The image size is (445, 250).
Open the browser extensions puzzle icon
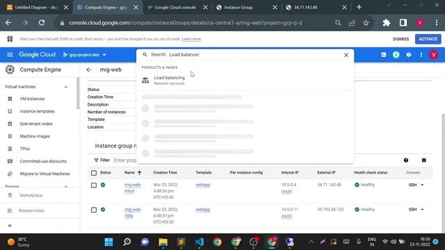pos(387,23)
